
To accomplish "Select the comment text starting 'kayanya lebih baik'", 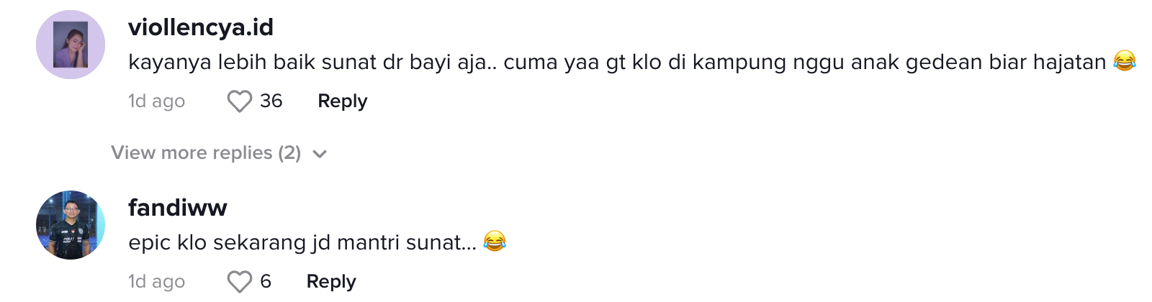I will click(617, 63).
